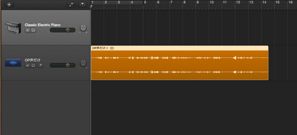The height and width of the screenshot is (135, 297).
Task: Click the lower waveform channel in the orange region
Action: coord(180,72)
